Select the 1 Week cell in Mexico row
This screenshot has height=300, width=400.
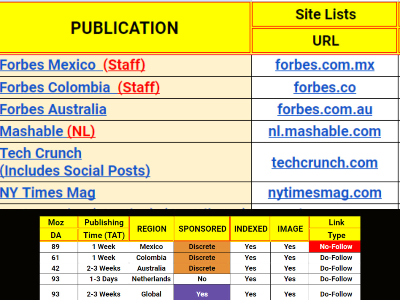pos(103,247)
